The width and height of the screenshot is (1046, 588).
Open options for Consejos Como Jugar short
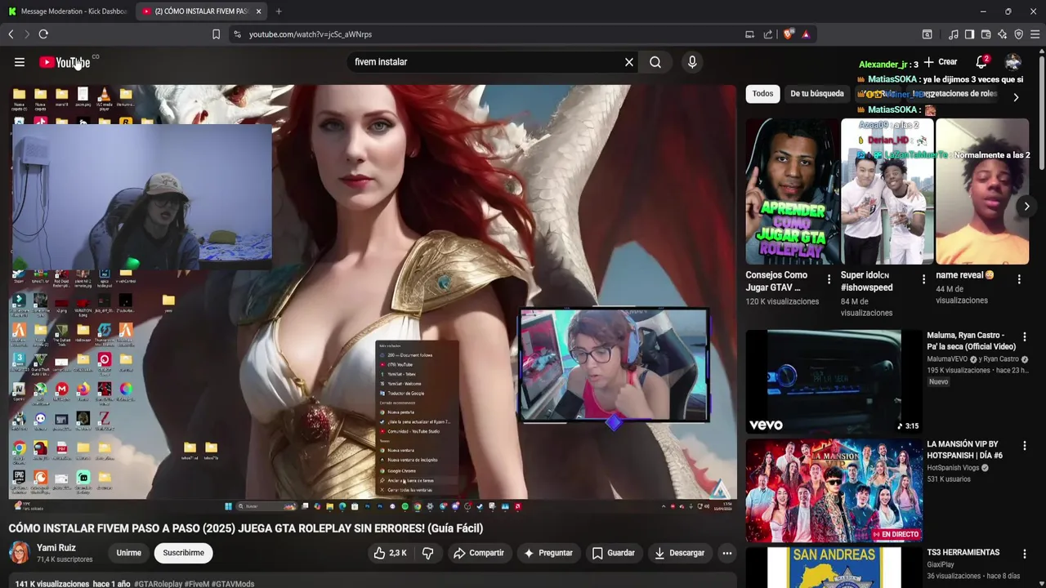(x=829, y=279)
